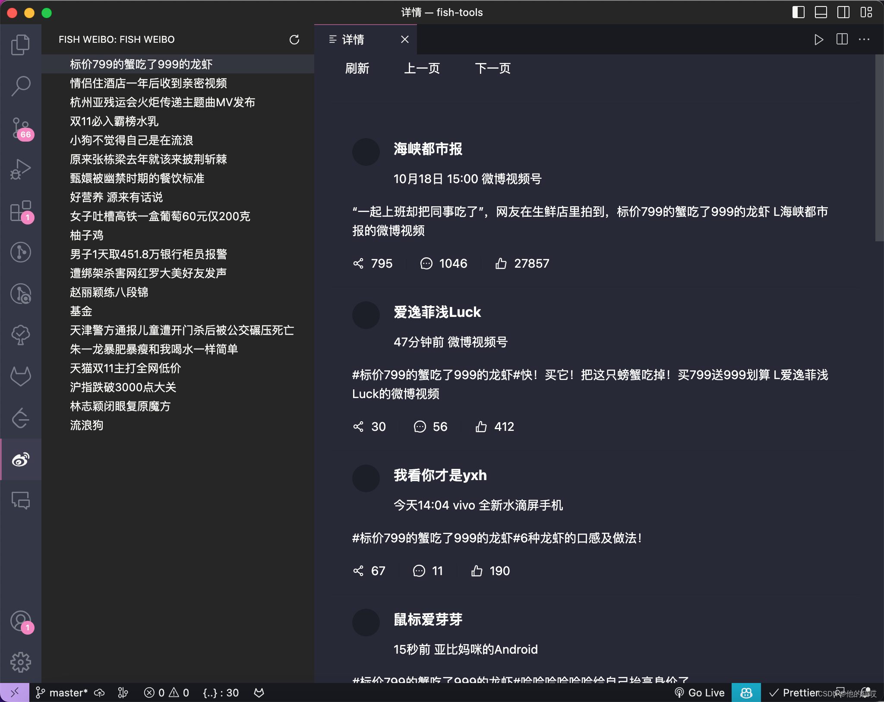Click the Prettier status item

[x=794, y=693]
